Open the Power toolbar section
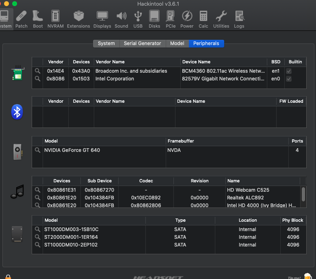316x279 pixels. (187, 19)
